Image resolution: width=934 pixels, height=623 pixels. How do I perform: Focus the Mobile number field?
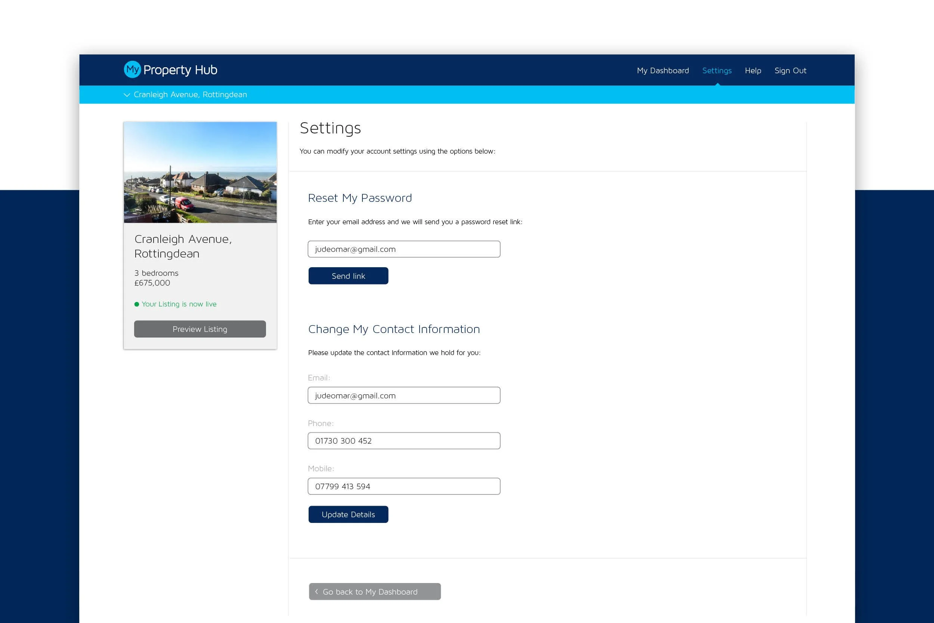coord(404,486)
